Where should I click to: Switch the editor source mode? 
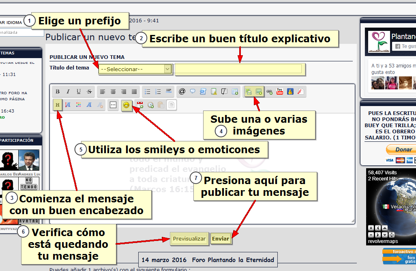click(x=172, y=105)
